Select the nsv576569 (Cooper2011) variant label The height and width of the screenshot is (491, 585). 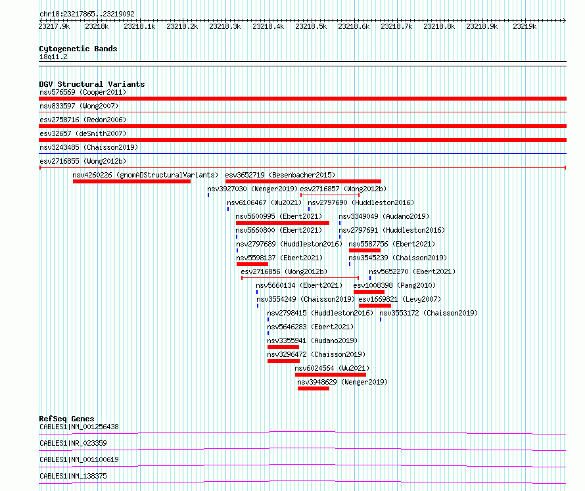tap(83, 92)
